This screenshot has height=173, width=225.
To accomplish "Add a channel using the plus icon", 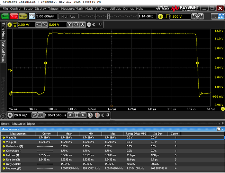I will click(x=89, y=25).
